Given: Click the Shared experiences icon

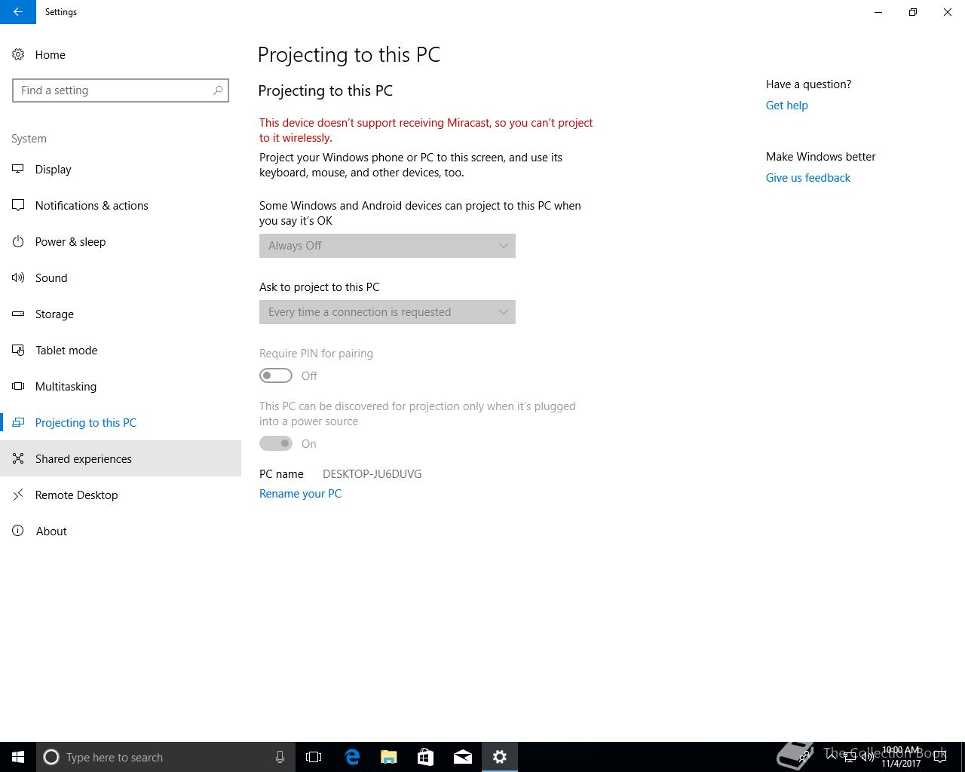Looking at the screenshot, I should tap(18, 458).
